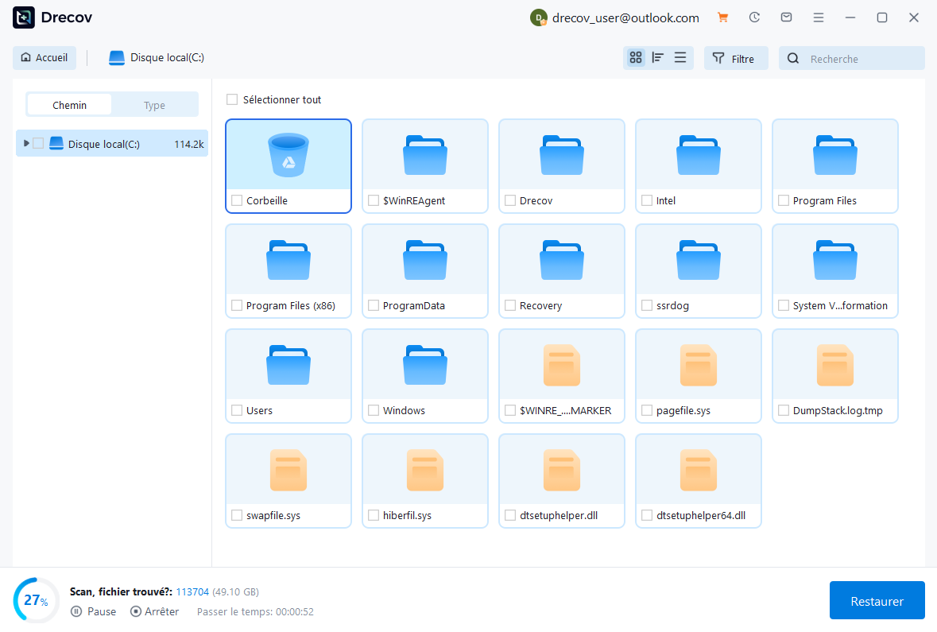Click the found file count 113704
The height and width of the screenshot is (632, 937).
tap(192, 592)
